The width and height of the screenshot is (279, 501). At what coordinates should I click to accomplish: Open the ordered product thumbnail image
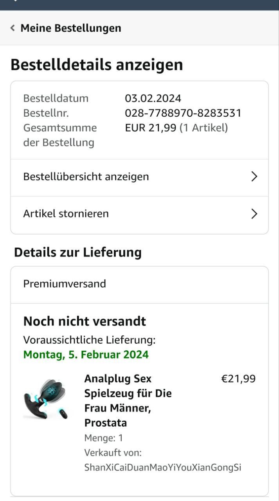click(x=45, y=400)
